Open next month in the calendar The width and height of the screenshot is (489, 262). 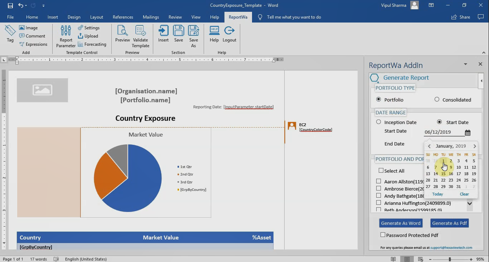point(475,146)
